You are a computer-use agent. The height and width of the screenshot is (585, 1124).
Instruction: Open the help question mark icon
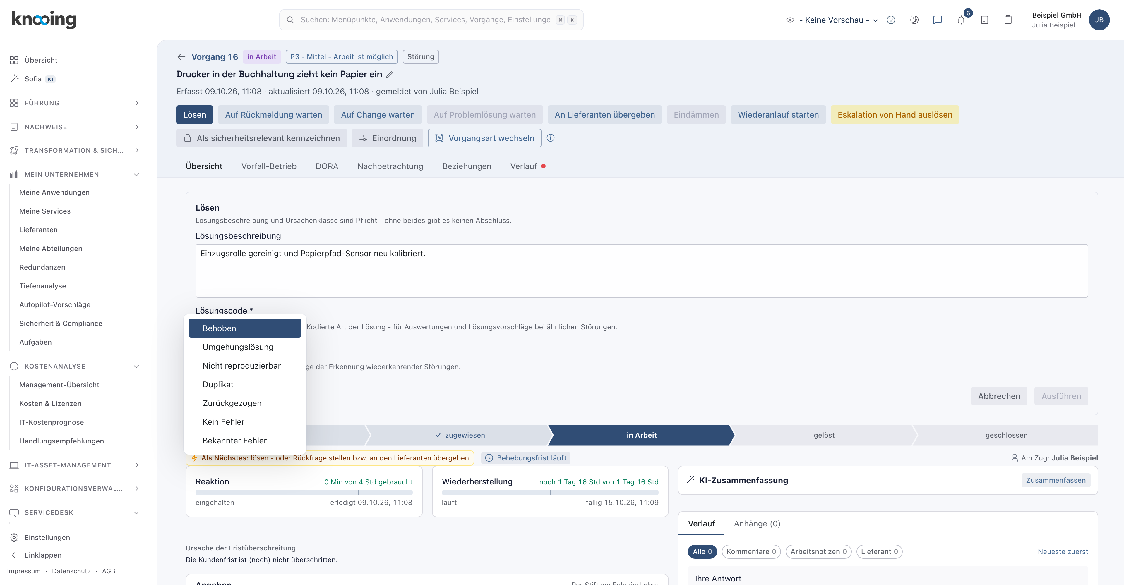[x=891, y=20]
